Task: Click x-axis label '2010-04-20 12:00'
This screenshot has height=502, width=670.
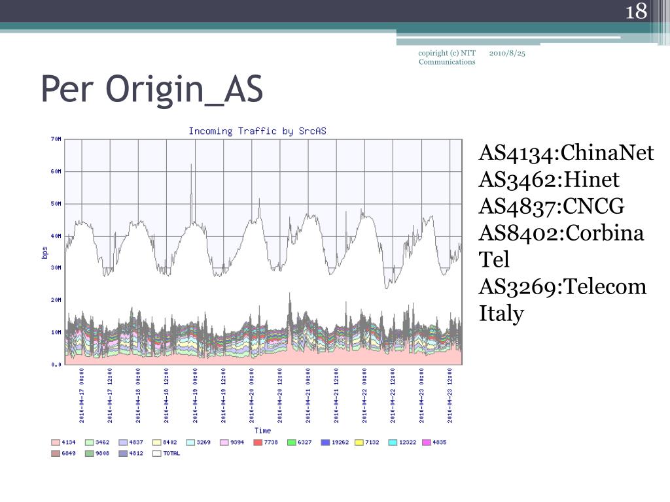Action: pos(280,395)
